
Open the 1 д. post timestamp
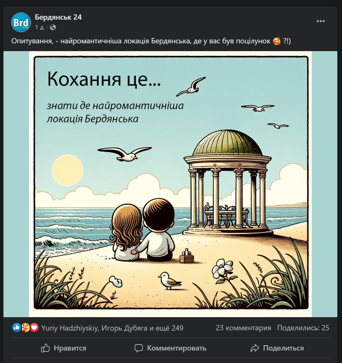coord(40,27)
